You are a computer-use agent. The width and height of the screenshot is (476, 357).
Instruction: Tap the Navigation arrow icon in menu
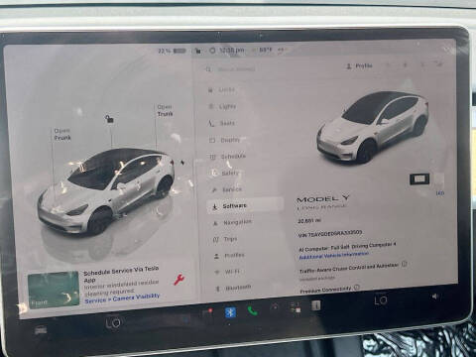pos(215,223)
